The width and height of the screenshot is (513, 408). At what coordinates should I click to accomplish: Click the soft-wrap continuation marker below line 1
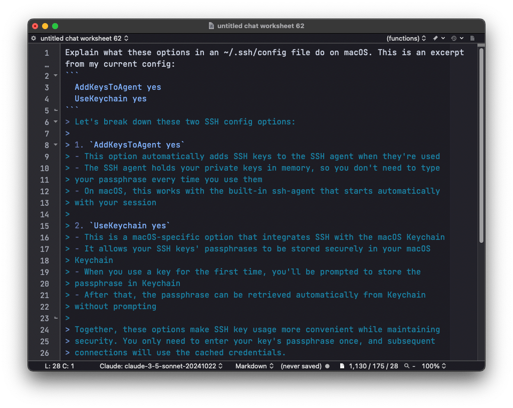[47, 66]
